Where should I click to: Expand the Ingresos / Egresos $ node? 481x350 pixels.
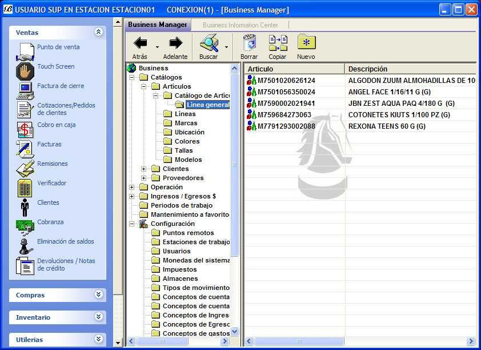click(131, 197)
